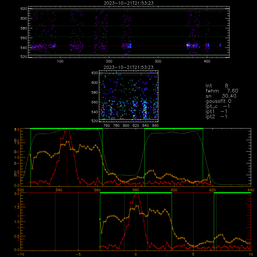The height and width of the screenshot is (257, 257).
Task: Click x-axis label 600 of profile plot
Action: tap(174, 190)
